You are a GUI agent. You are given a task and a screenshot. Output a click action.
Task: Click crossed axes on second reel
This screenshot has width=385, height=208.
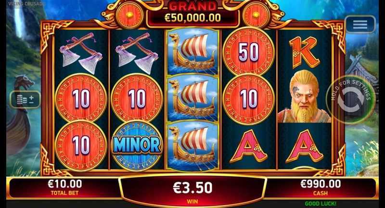tap(137, 53)
